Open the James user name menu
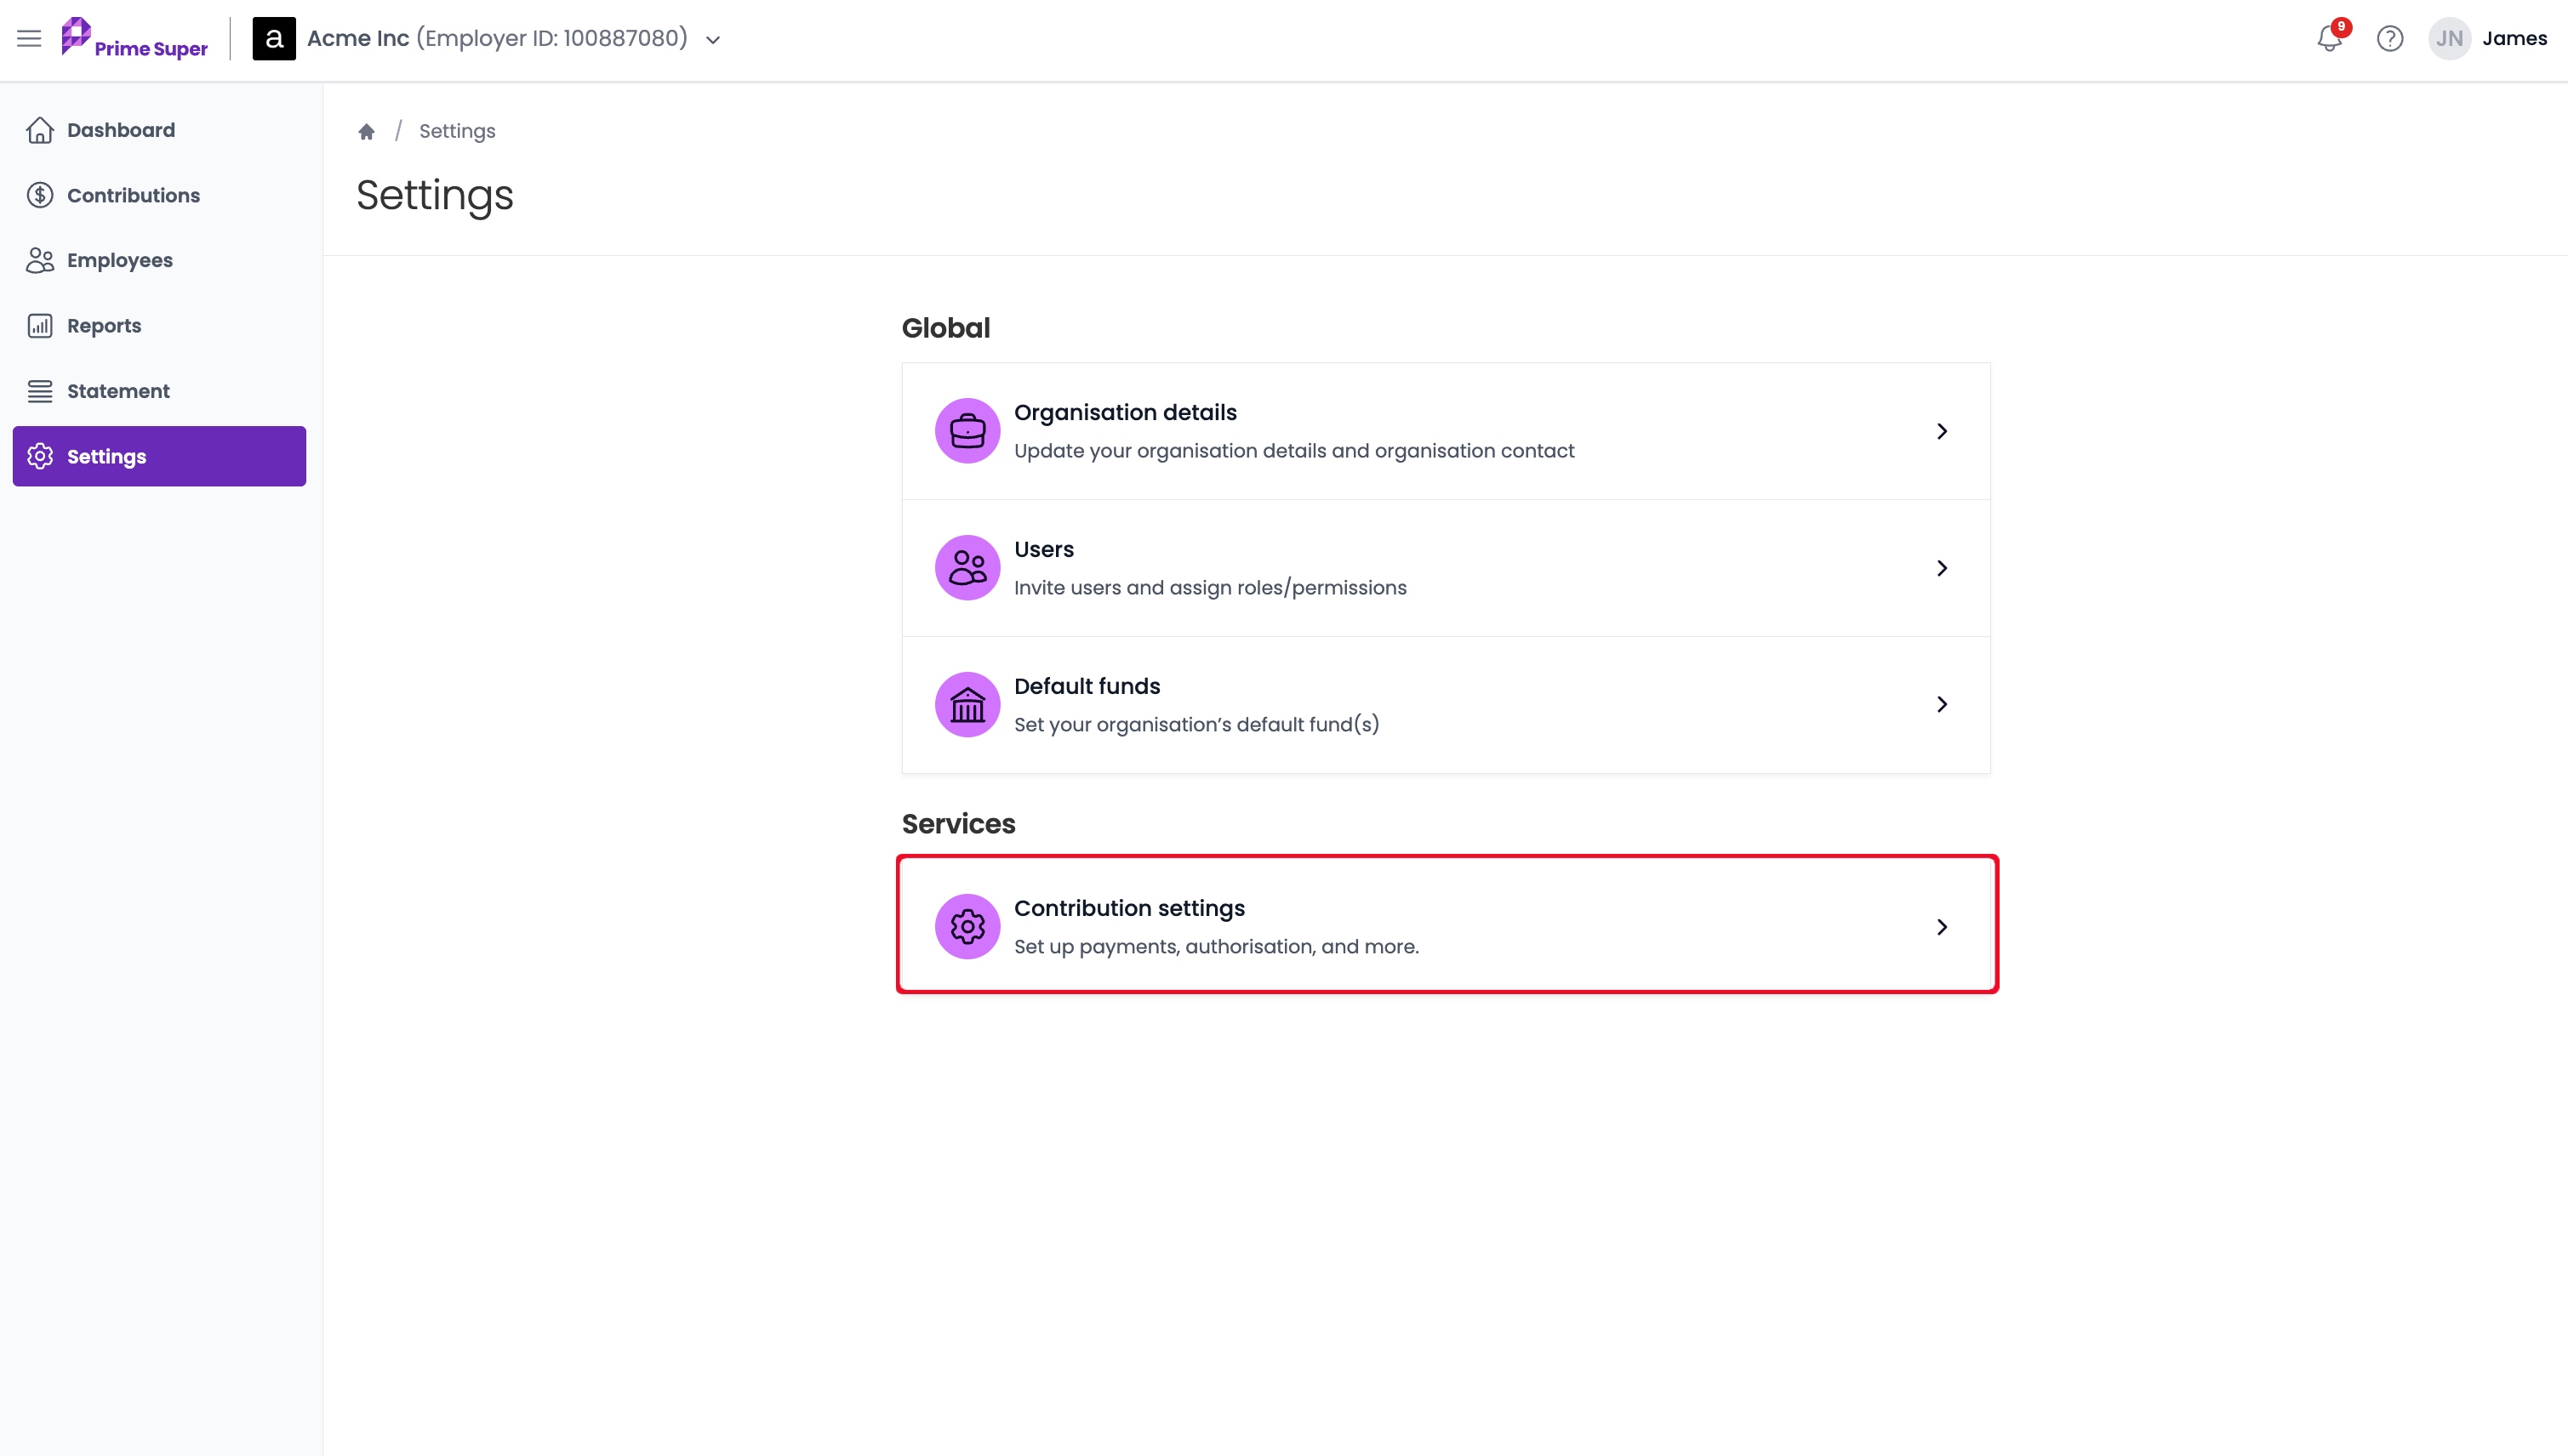This screenshot has height=1456, width=2568. pyautogui.click(x=2515, y=39)
